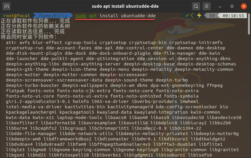Click package name libdde-network-utils
251x158 pixels.
pyautogui.click(x=86, y=134)
